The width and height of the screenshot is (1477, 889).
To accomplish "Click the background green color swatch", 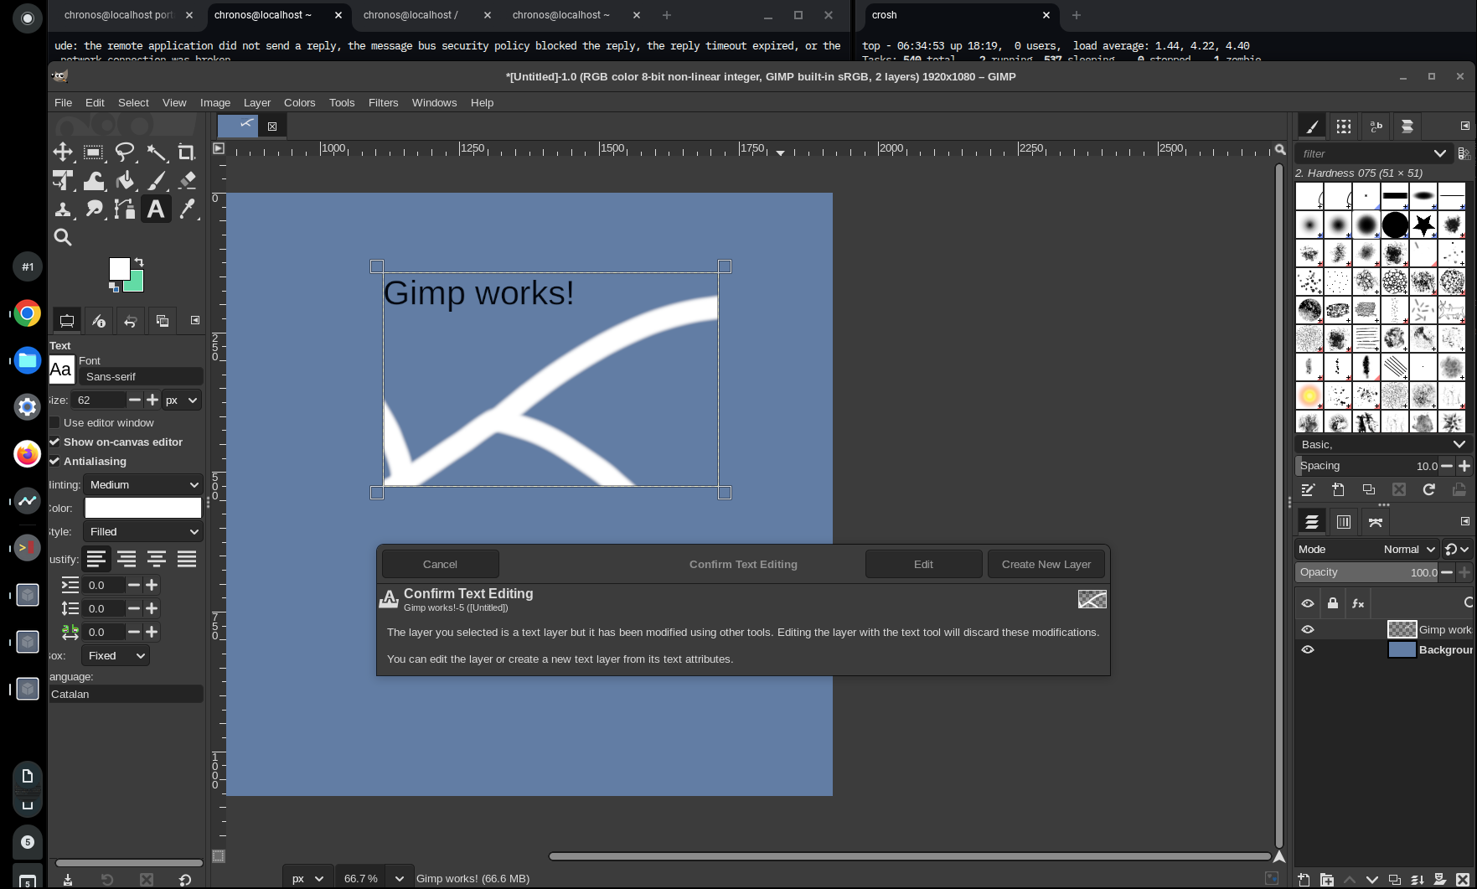I will (137, 285).
